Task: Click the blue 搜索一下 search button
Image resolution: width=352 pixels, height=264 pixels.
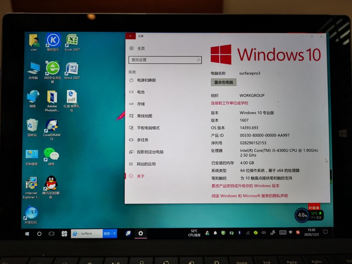Action: (110, 234)
